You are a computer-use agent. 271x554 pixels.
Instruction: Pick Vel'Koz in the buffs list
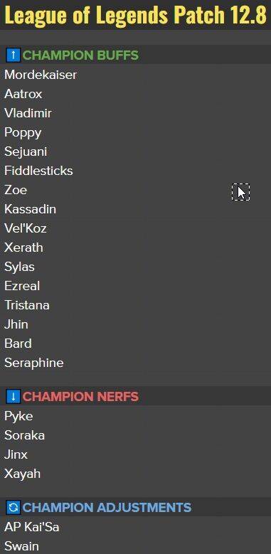[26, 228]
